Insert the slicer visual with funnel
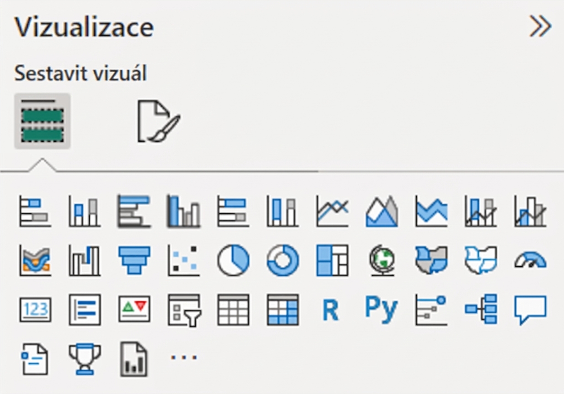This screenshot has height=394, width=564. coord(184,310)
